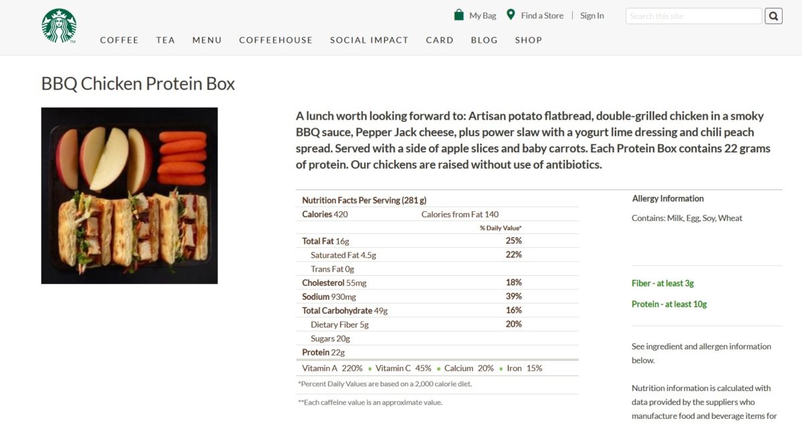The height and width of the screenshot is (423, 802).
Task: Open the SOCIAL IMPACT menu
Action: point(369,40)
